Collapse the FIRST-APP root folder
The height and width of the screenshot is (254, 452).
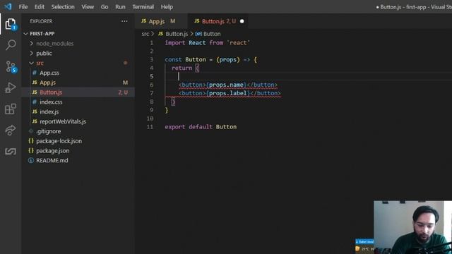[25, 34]
